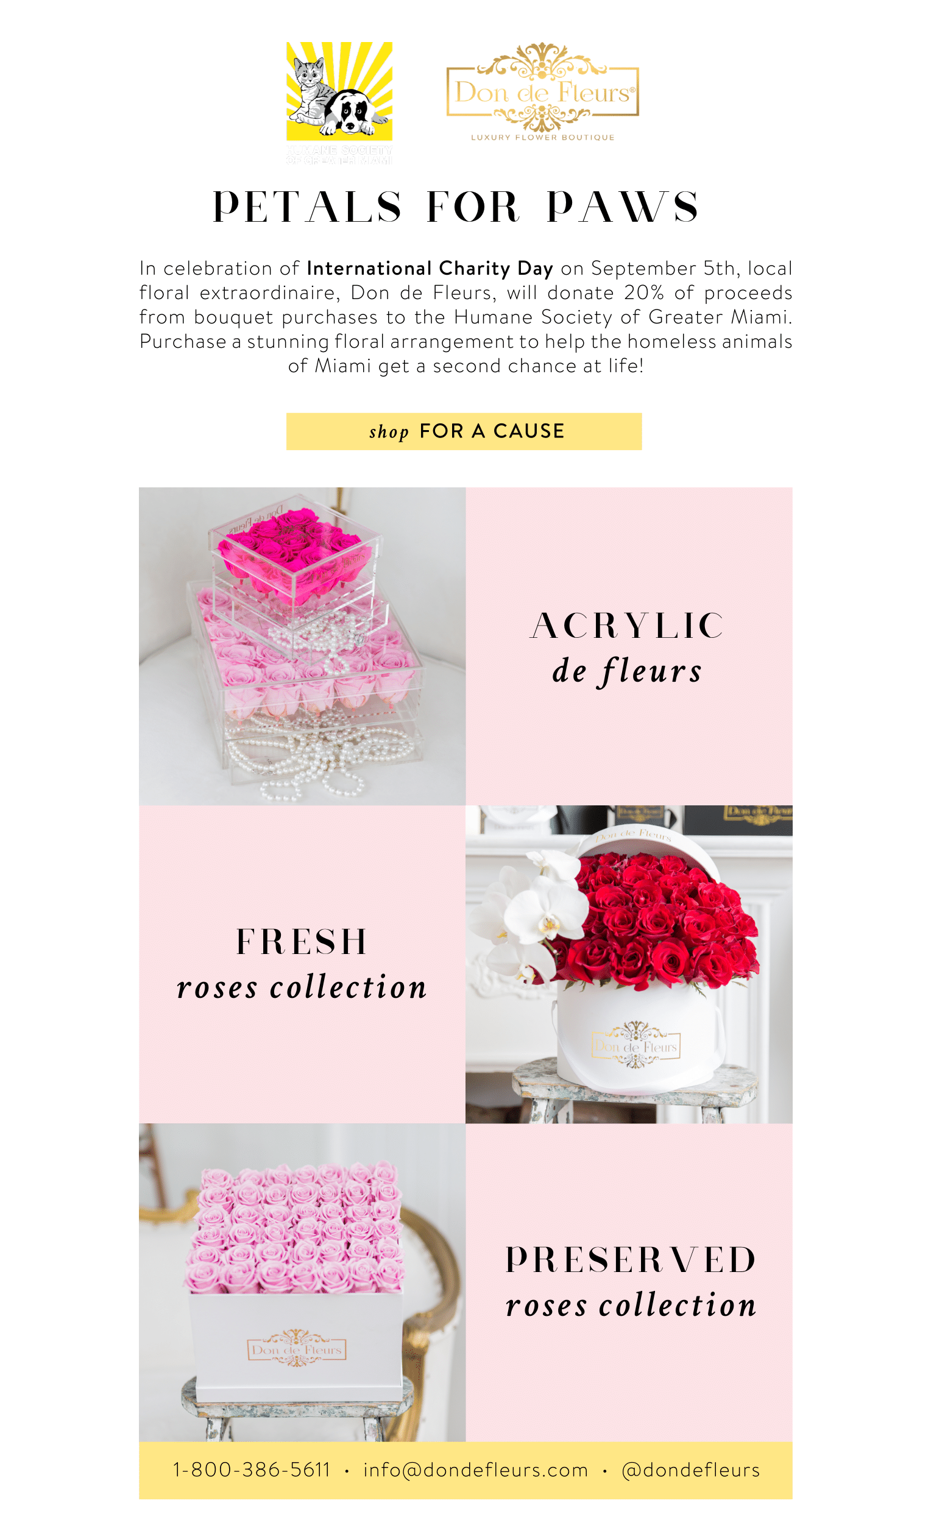
Task: Click the shop FOR A CAUSE button
Action: pos(464,431)
